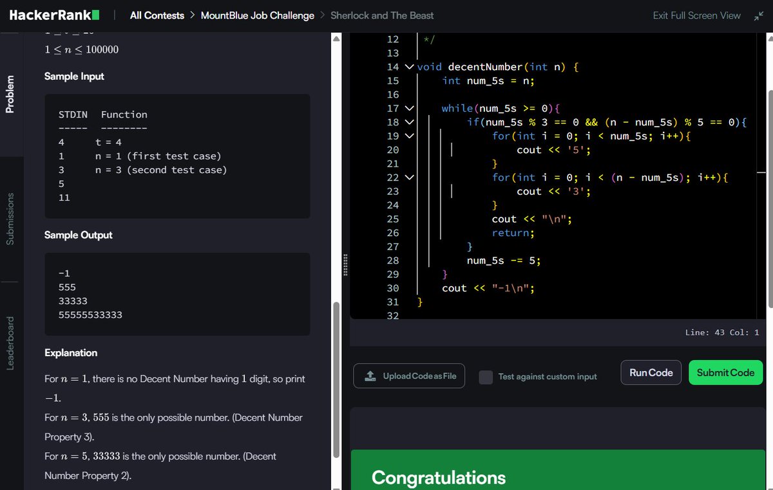Open the Leaderboard tab
This screenshot has height=490, width=773.
pos(10,343)
